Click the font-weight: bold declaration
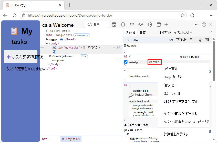The image size is (217, 143). (143, 112)
